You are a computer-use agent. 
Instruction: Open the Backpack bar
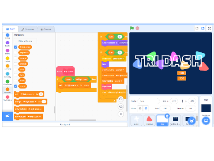(65, 124)
